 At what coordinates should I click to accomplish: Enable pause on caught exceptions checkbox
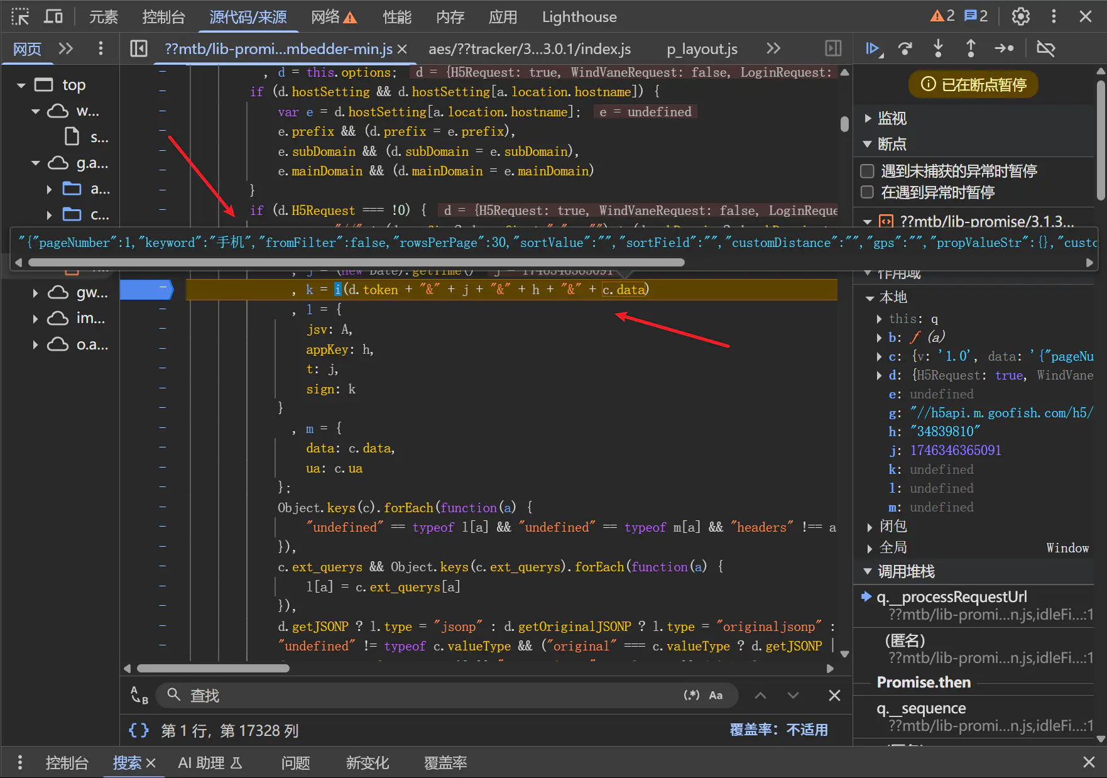[867, 192]
